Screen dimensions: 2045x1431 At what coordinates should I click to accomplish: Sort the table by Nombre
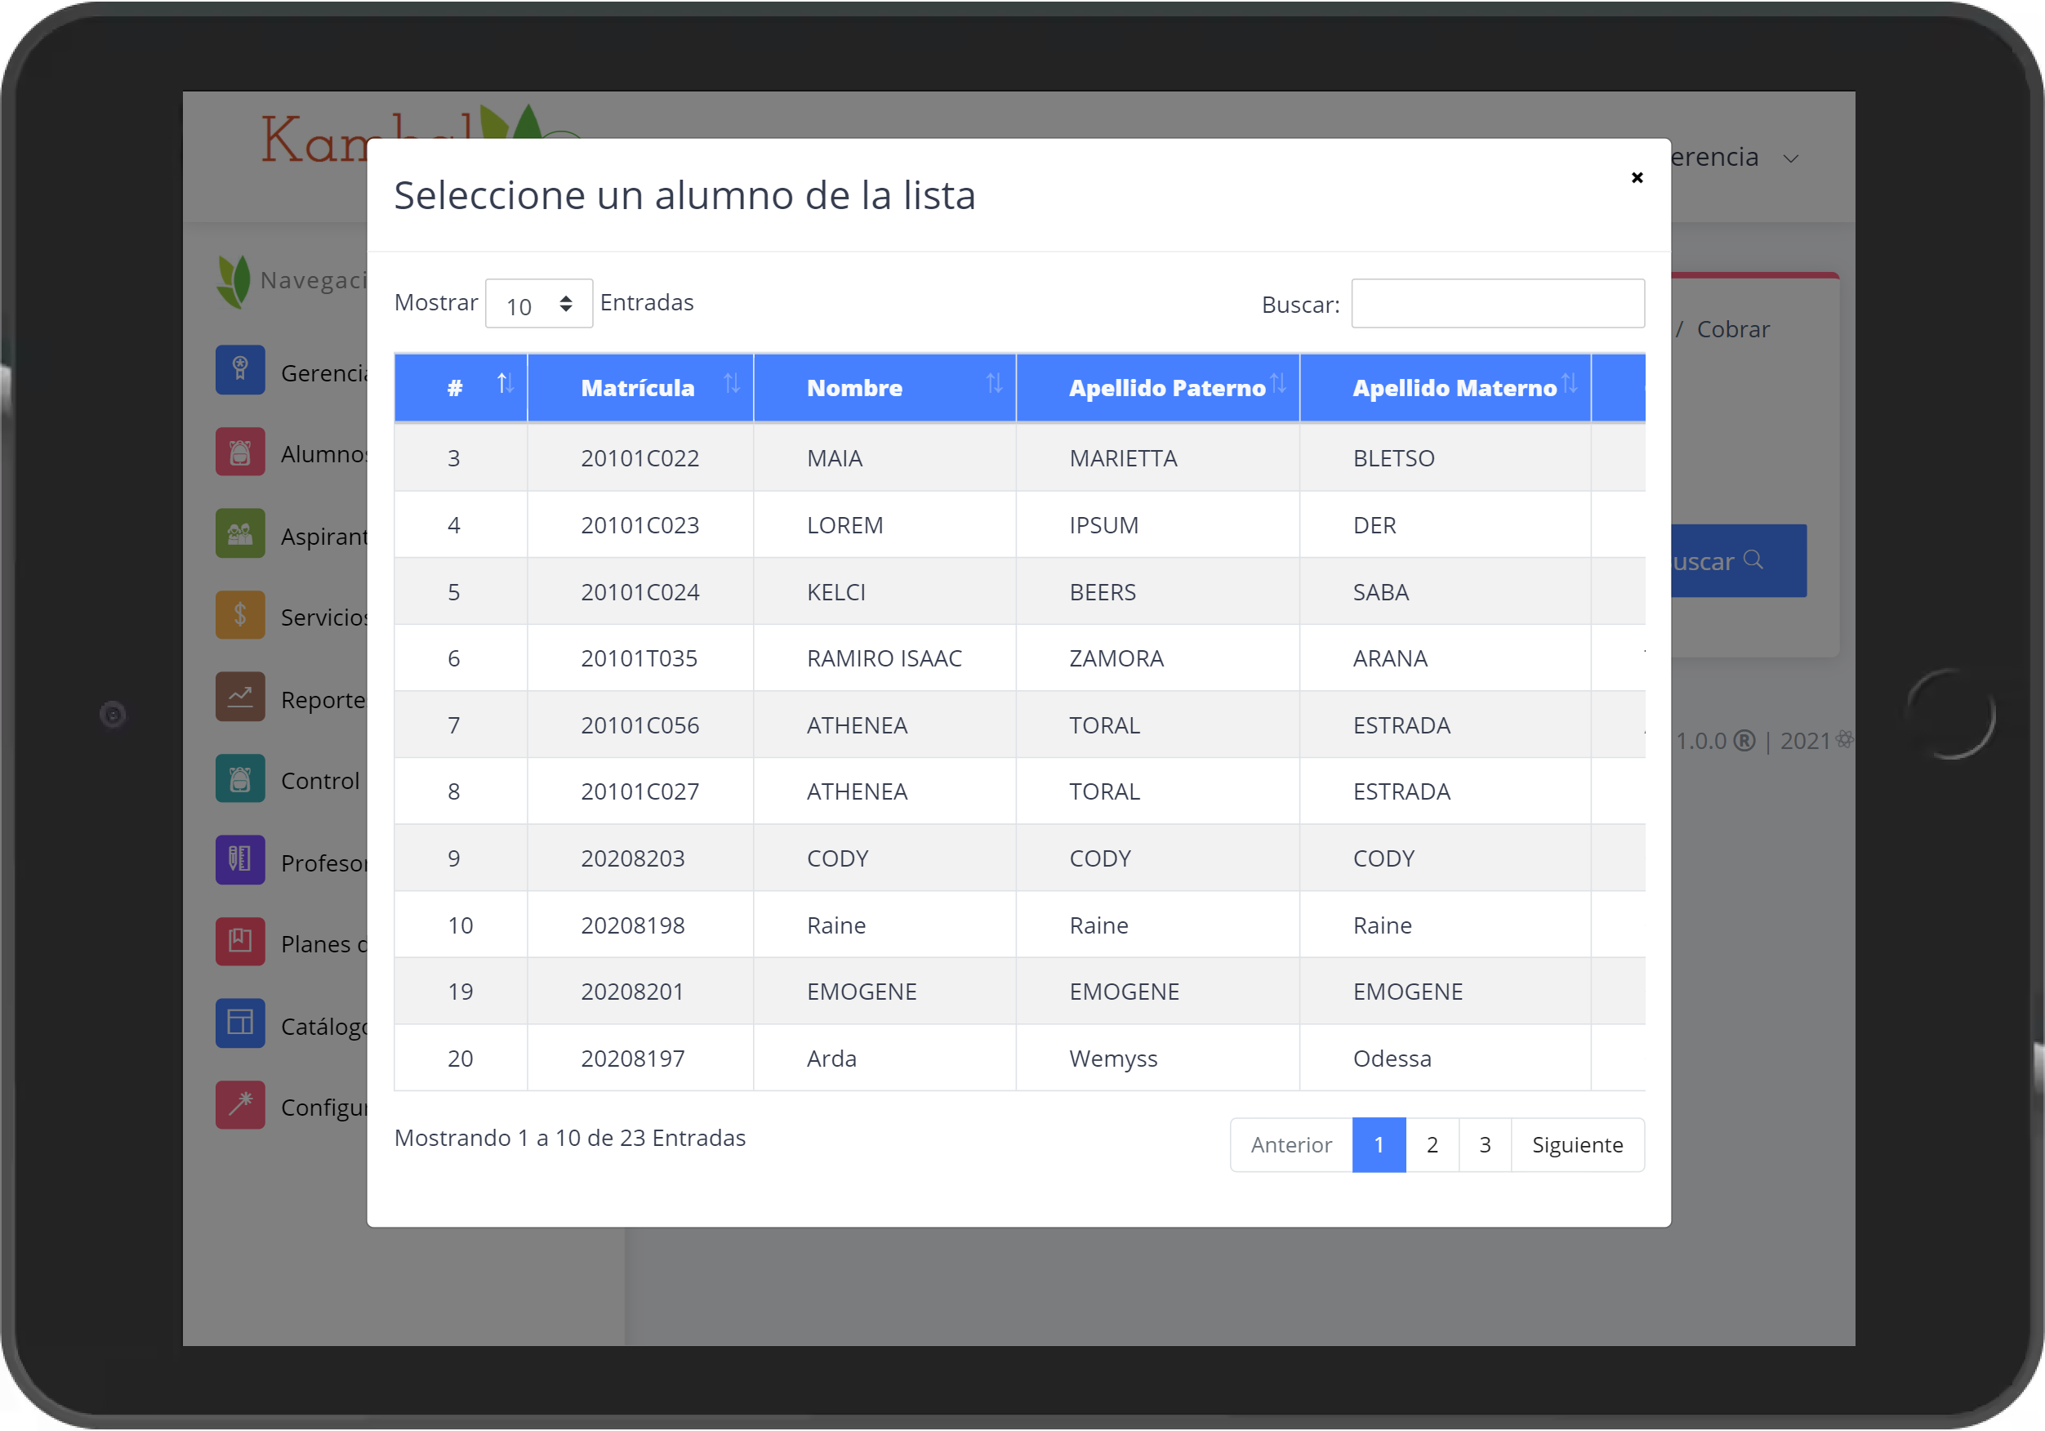pos(884,388)
